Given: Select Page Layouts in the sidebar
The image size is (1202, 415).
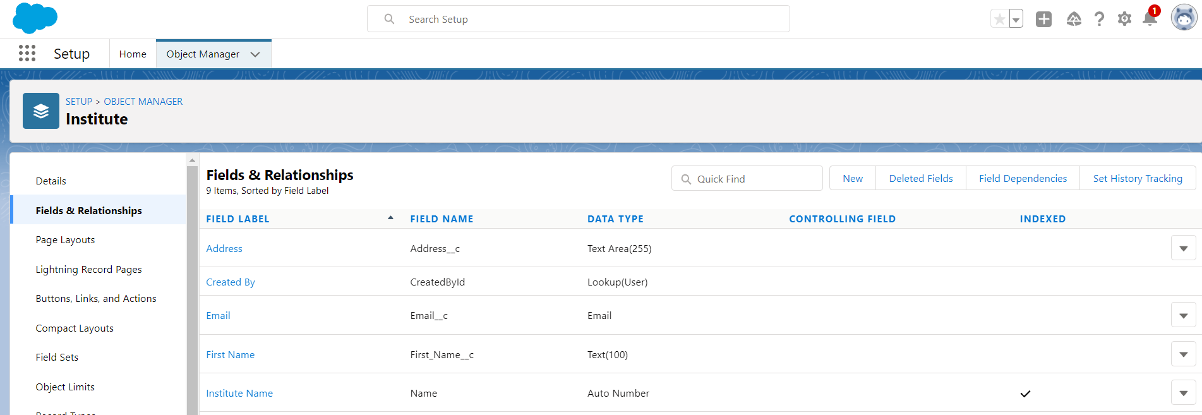Looking at the screenshot, I should point(65,240).
